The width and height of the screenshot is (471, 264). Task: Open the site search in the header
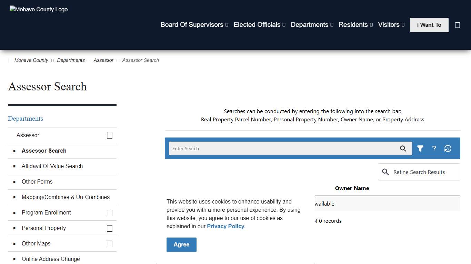click(x=458, y=25)
